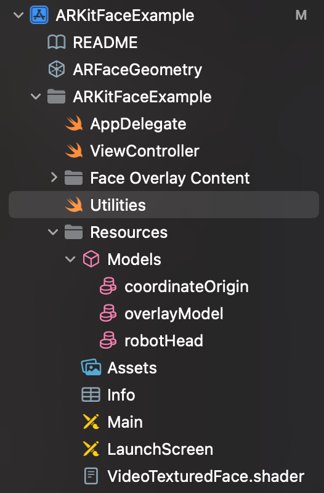
Task: Click the Swift icon beside AppDelegate
Action: point(74,124)
